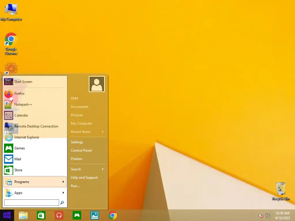295x221 pixels.
Task: Launch Firefox from the start menu
Action: [35, 94]
